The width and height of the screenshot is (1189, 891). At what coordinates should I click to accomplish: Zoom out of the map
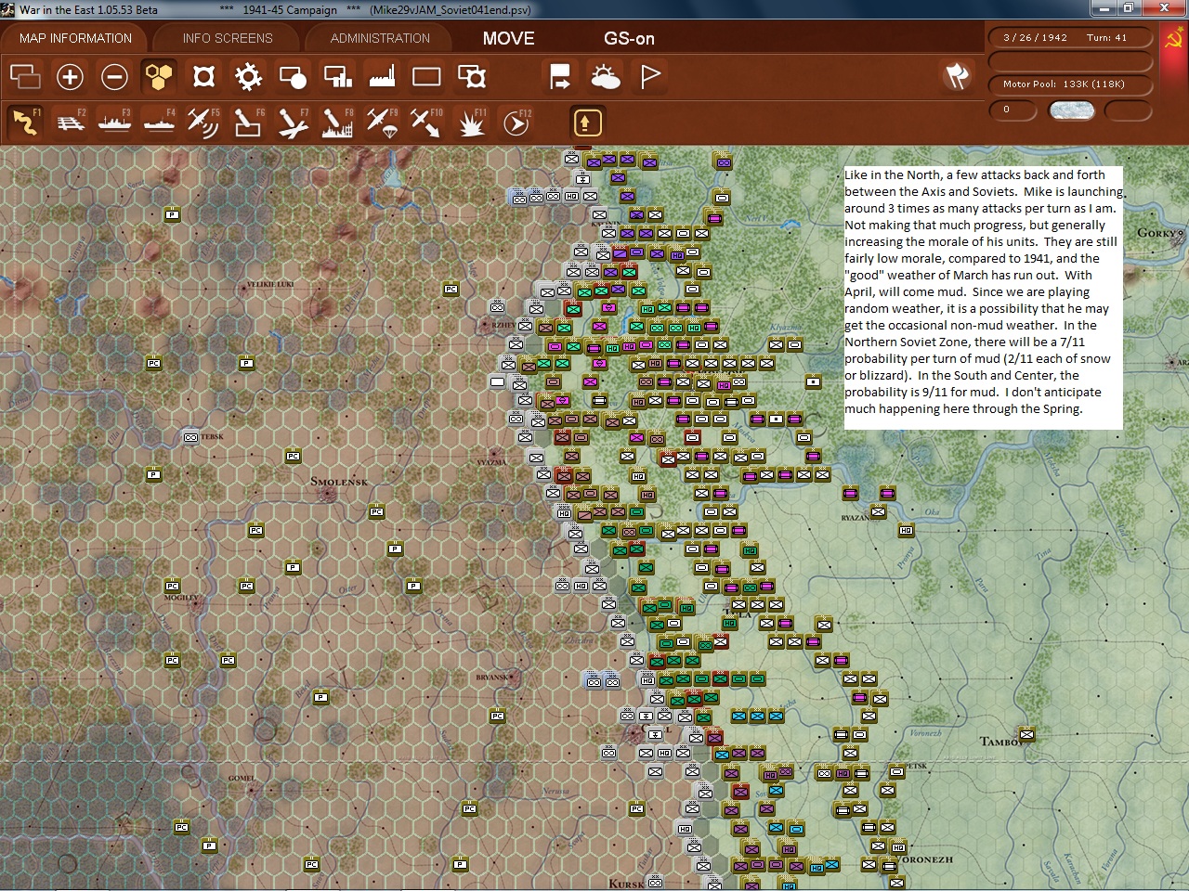[114, 76]
